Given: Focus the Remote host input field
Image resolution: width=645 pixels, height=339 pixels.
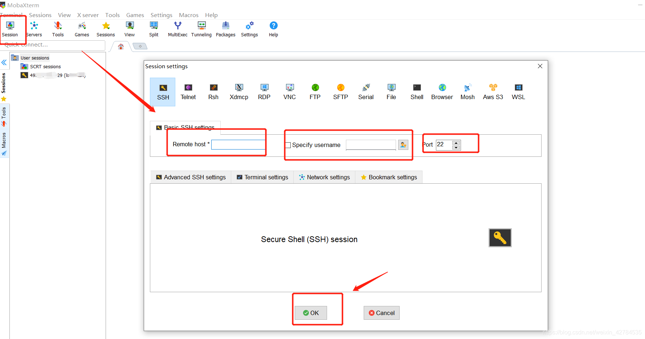Looking at the screenshot, I should 238,144.
